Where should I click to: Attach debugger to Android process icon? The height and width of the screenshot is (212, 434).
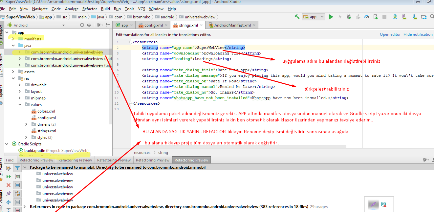point(376,17)
